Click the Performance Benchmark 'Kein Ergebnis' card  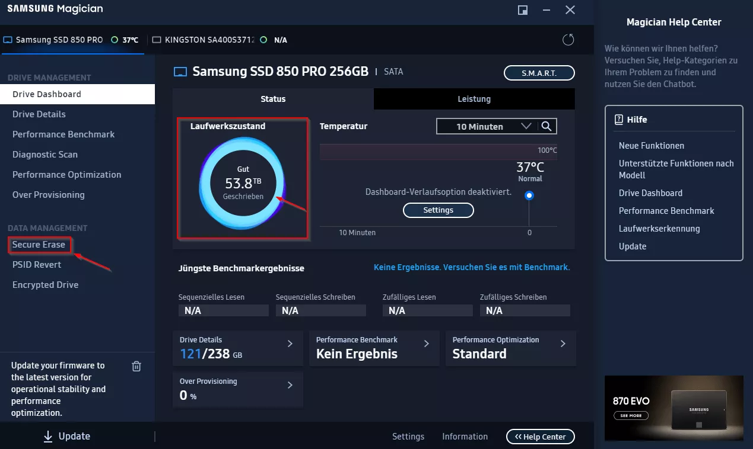tap(374, 348)
